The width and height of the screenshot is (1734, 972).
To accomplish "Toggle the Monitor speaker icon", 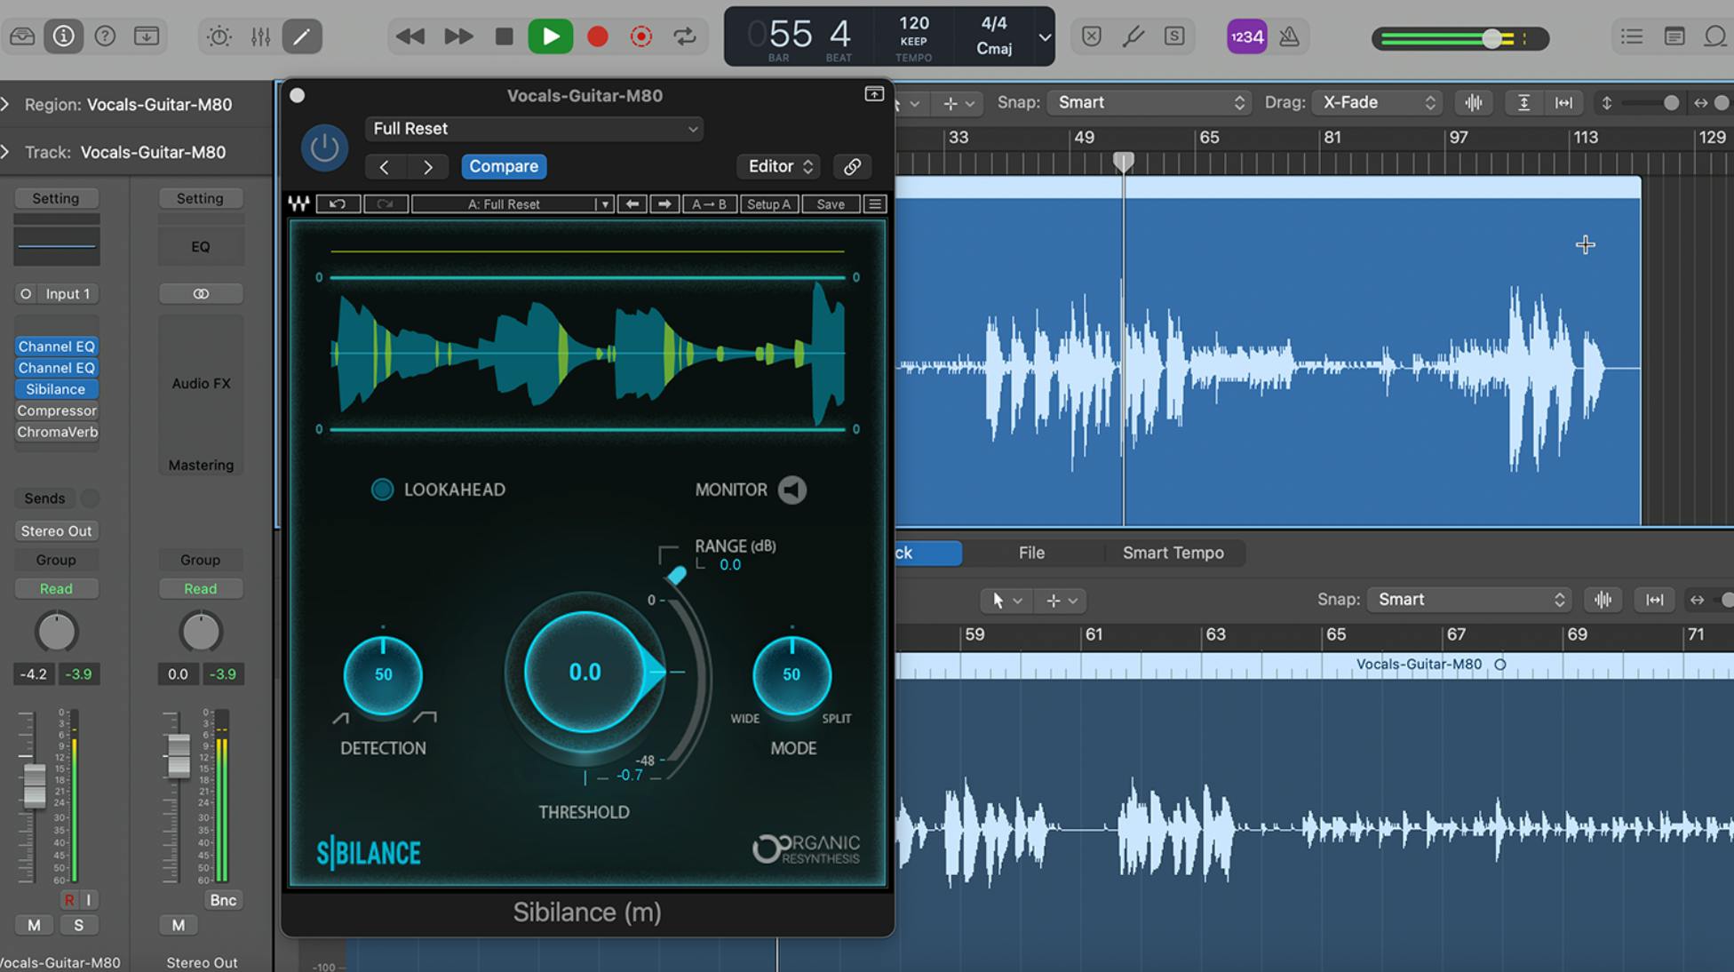I will pyautogui.click(x=792, y=490).
